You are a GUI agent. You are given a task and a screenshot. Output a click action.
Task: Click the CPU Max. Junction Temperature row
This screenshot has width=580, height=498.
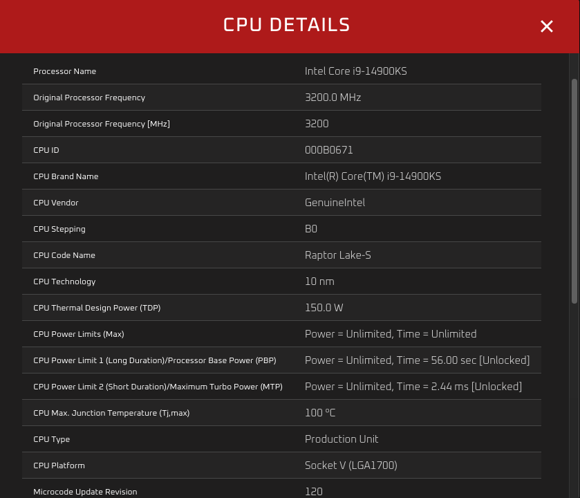pos(281,413)
